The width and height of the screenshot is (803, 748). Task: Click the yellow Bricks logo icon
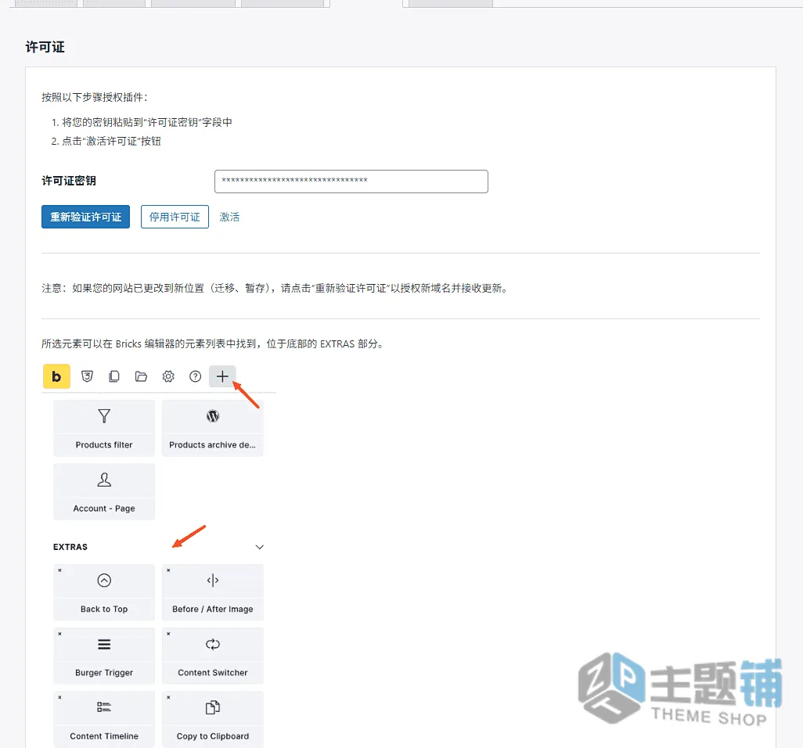coord(56,377)
